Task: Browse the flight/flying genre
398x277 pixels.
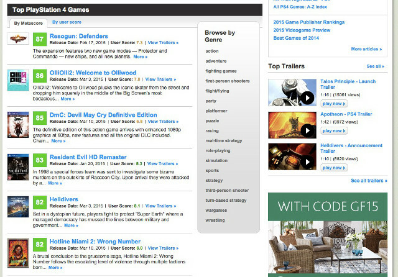Action: pyautogui.click(x=217, y=91)
